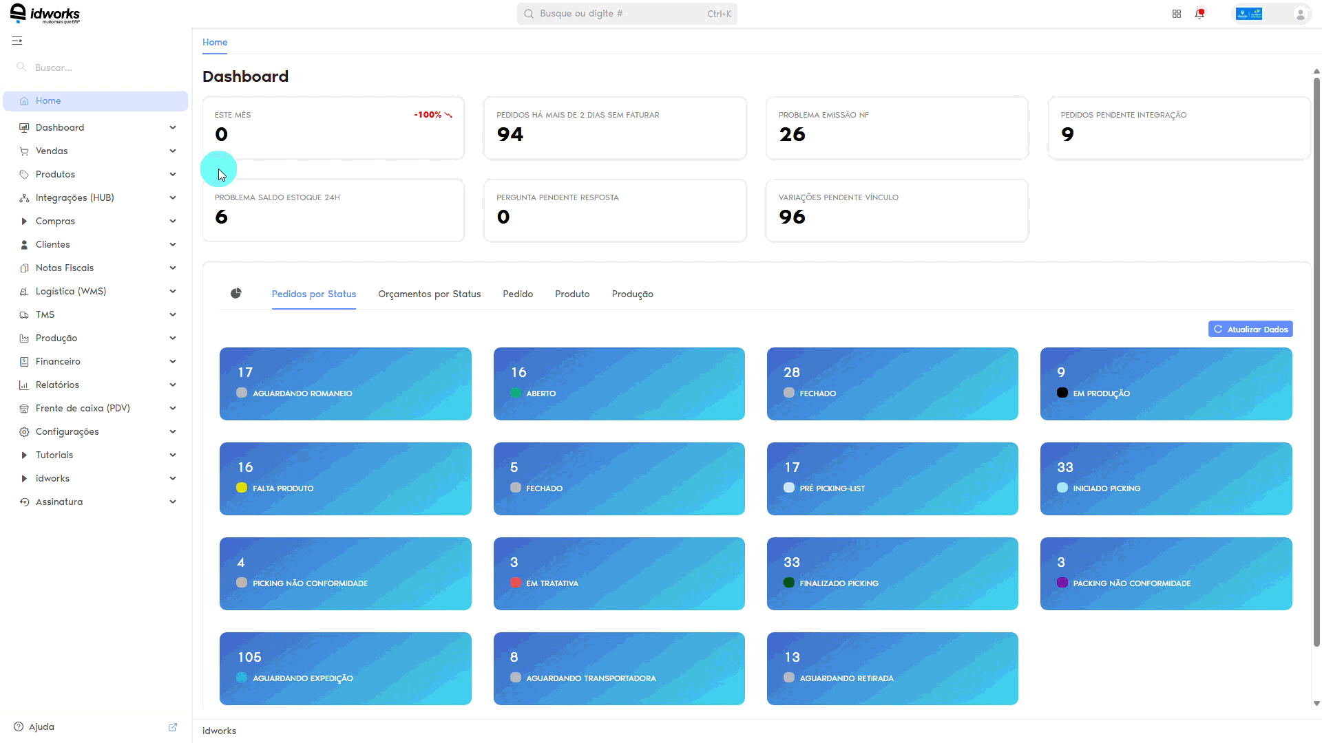The image size is (1322, 743).
Task: Click the -100% trend indicator
Action: coord(433,115)
